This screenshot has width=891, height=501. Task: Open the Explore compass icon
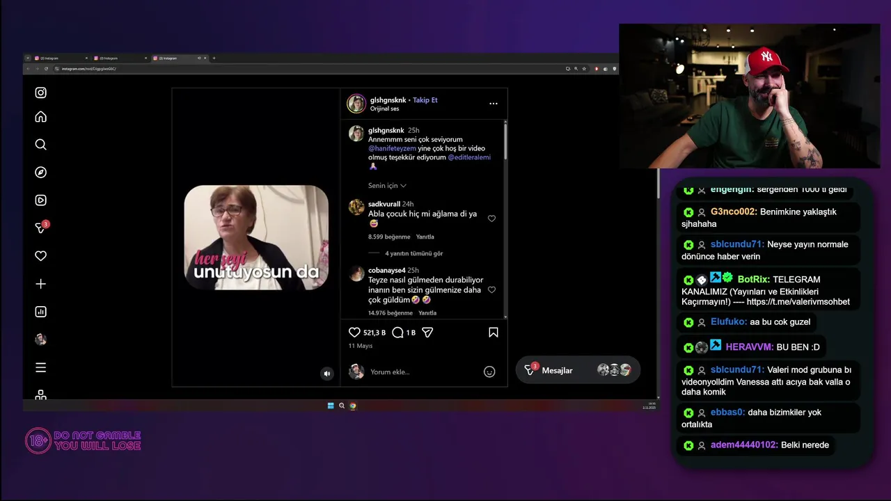click(41, 173)
